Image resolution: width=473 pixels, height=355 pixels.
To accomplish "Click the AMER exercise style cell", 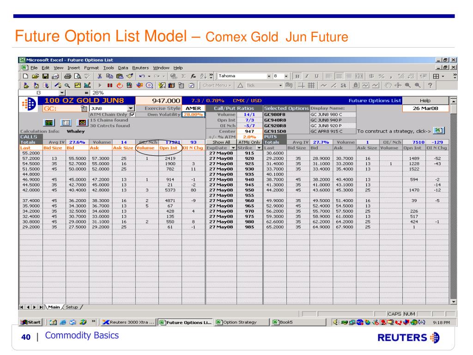I will coord(194,108).
